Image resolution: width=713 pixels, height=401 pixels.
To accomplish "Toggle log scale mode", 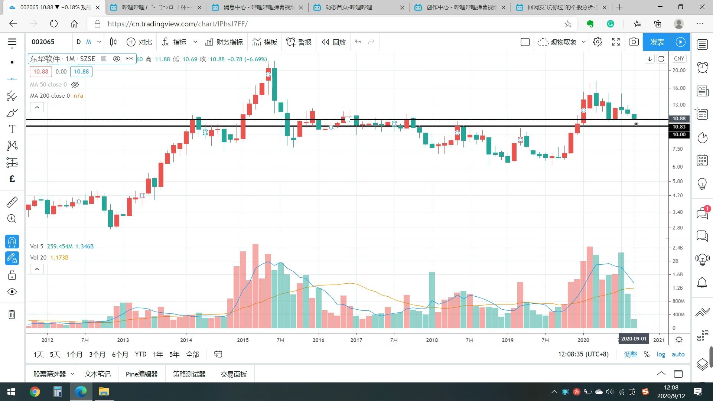I will 661,354.
